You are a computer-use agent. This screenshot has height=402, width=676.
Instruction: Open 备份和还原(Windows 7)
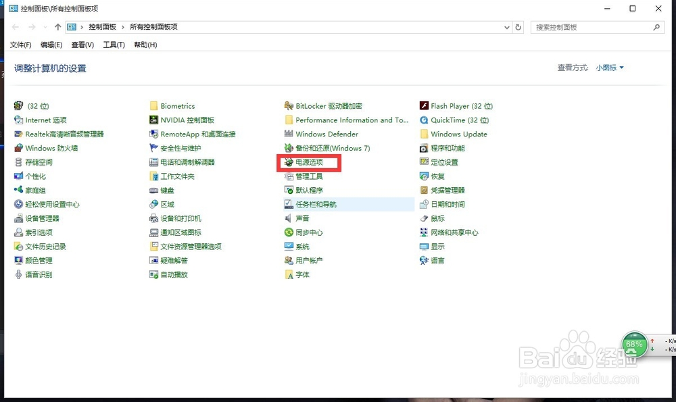pyautogui.click(x=331, y=148)
